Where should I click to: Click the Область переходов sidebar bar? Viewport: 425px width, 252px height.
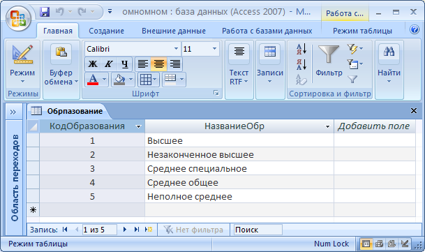click(x=15, y=178)
